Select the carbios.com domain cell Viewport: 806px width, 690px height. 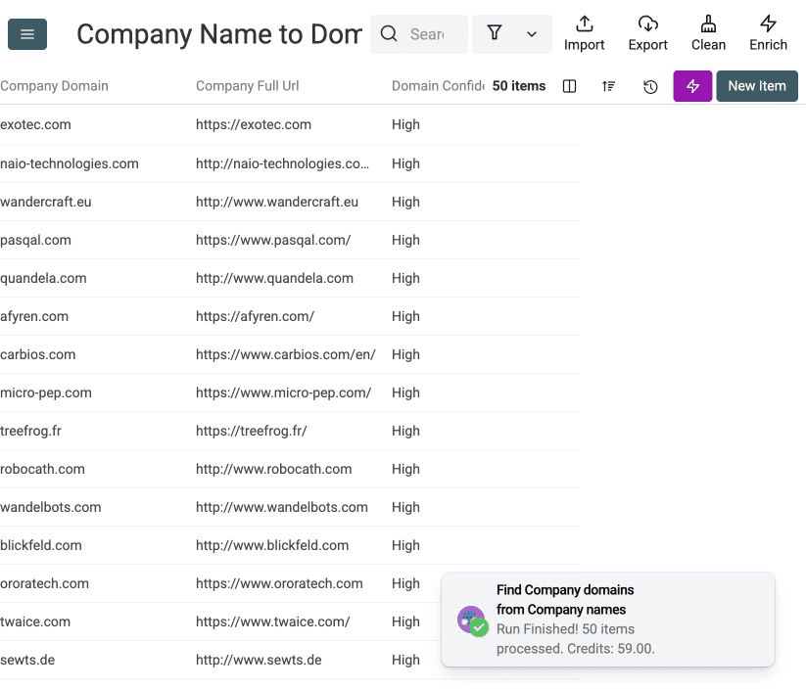pyautogui.click(x=37, y=354)
